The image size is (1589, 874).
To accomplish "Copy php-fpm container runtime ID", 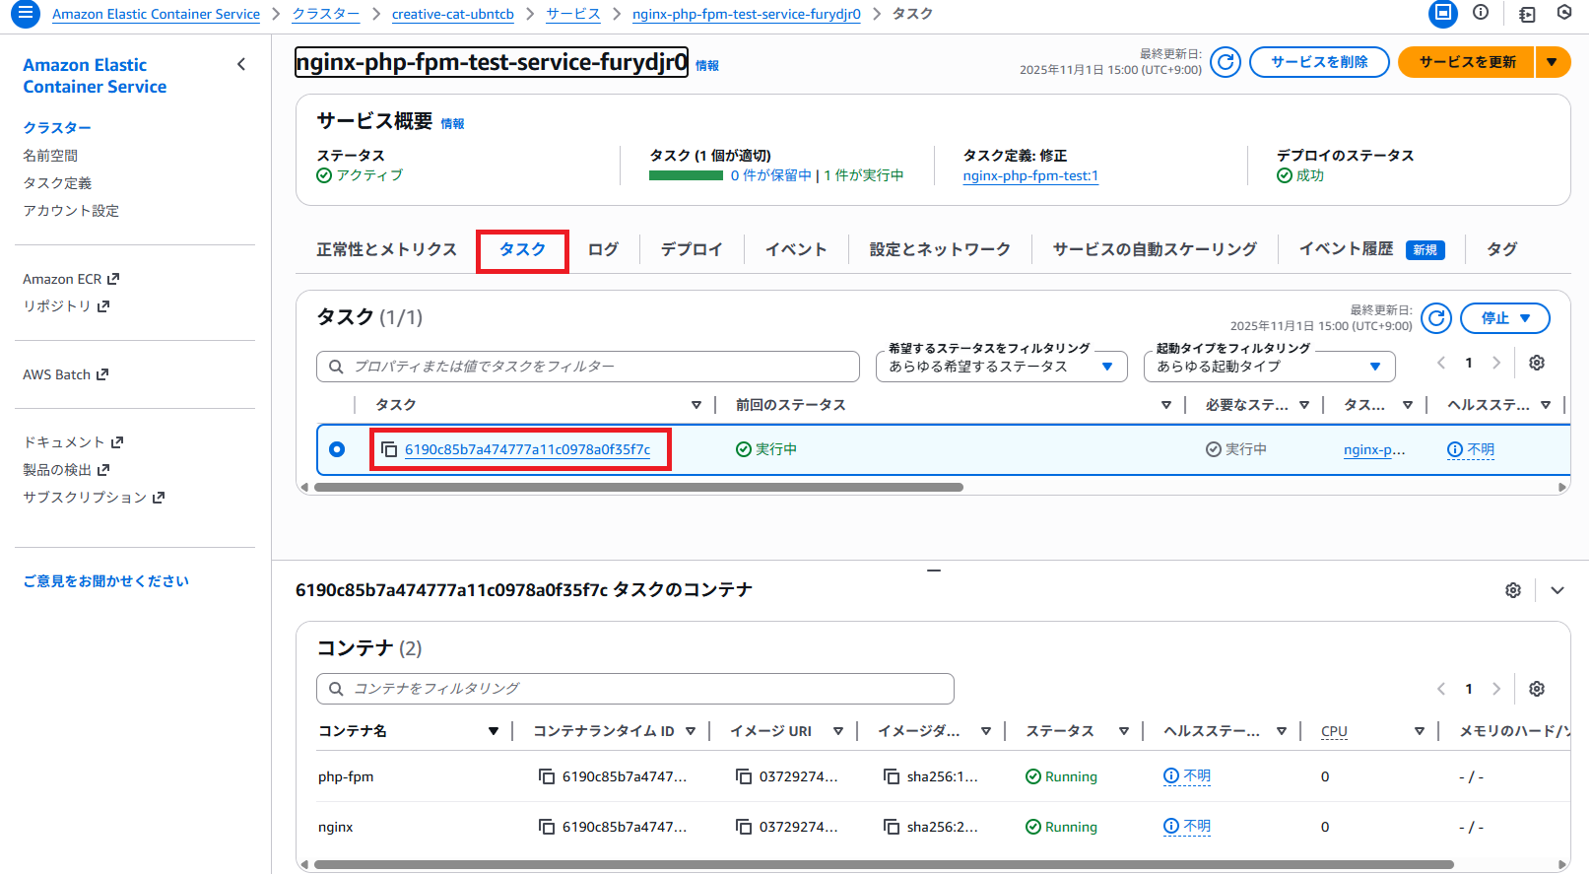I will point(547,776).
